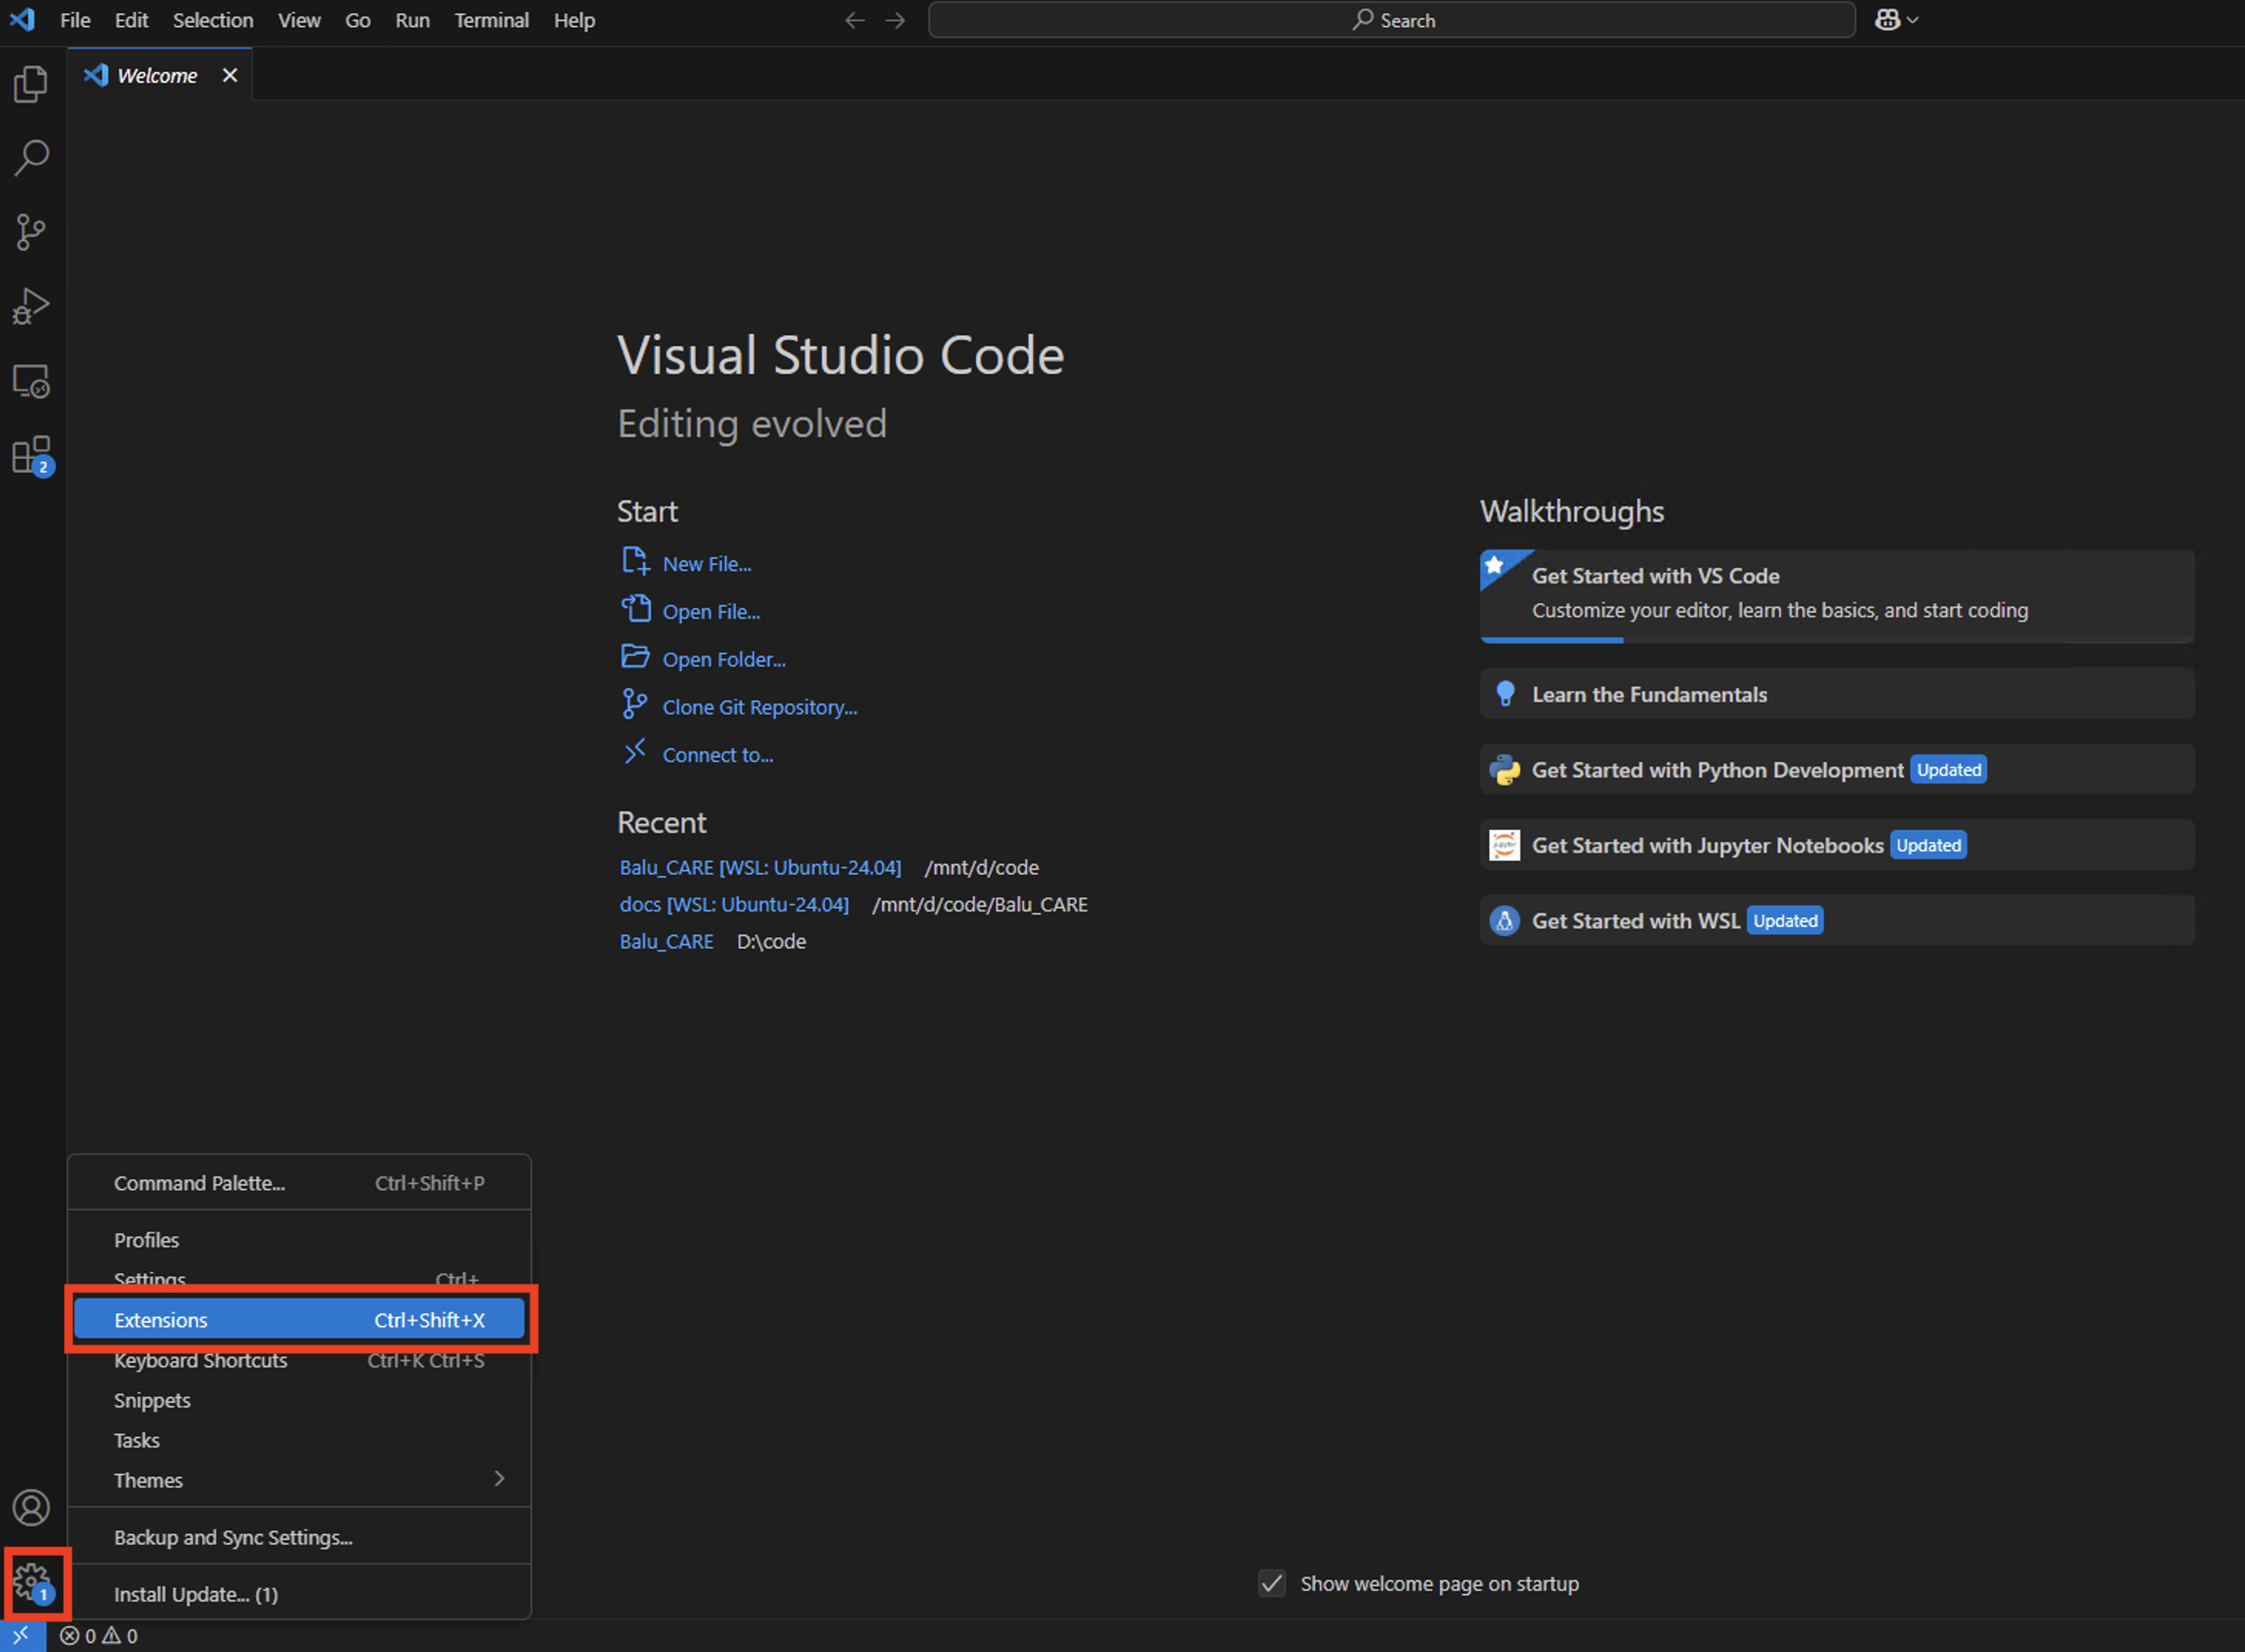The image size is (2245, 1652).
Task: Click the Connect to link
Action: pyautogui.click(x=717, y=755)
